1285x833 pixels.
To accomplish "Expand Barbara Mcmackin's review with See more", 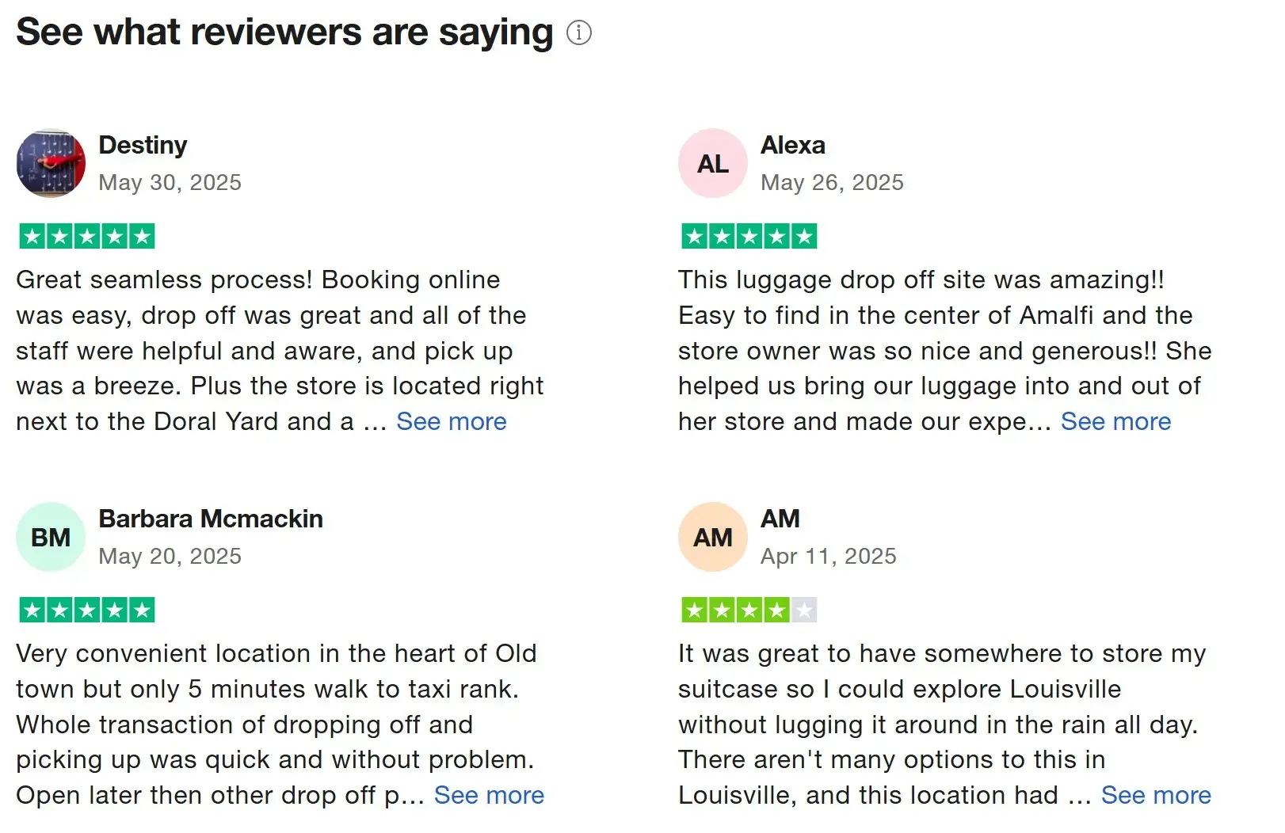I will click(x=489, y=795).
